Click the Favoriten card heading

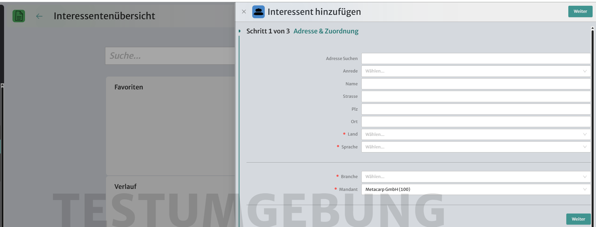[129, 87]
